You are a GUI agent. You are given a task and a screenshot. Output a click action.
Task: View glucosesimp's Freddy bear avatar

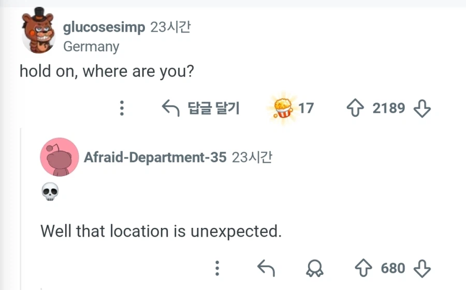pyautogui.click(x=38, y=31)
